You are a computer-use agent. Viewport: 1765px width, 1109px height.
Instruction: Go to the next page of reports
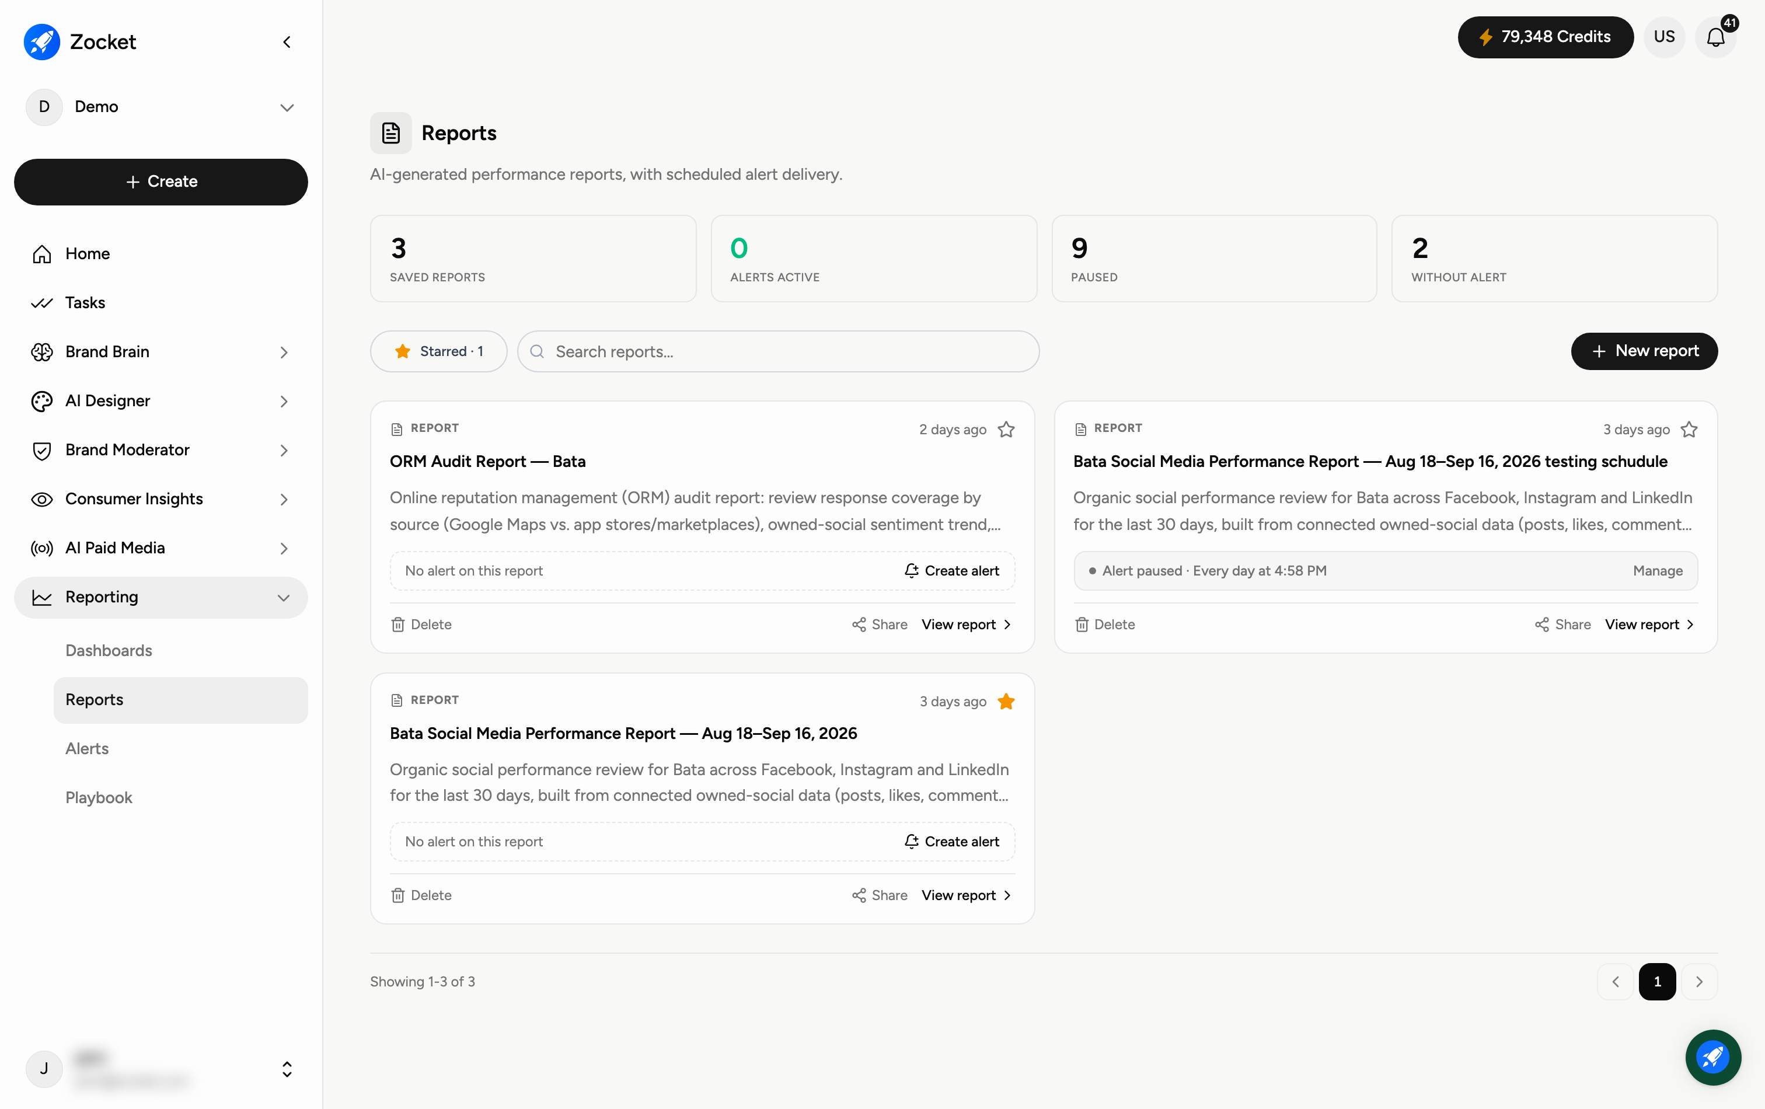tap(1699, 981)
